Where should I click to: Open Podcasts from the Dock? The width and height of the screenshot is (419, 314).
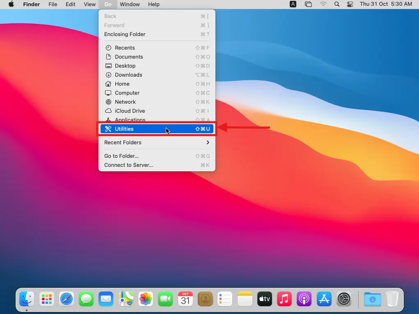coord(304,299)
